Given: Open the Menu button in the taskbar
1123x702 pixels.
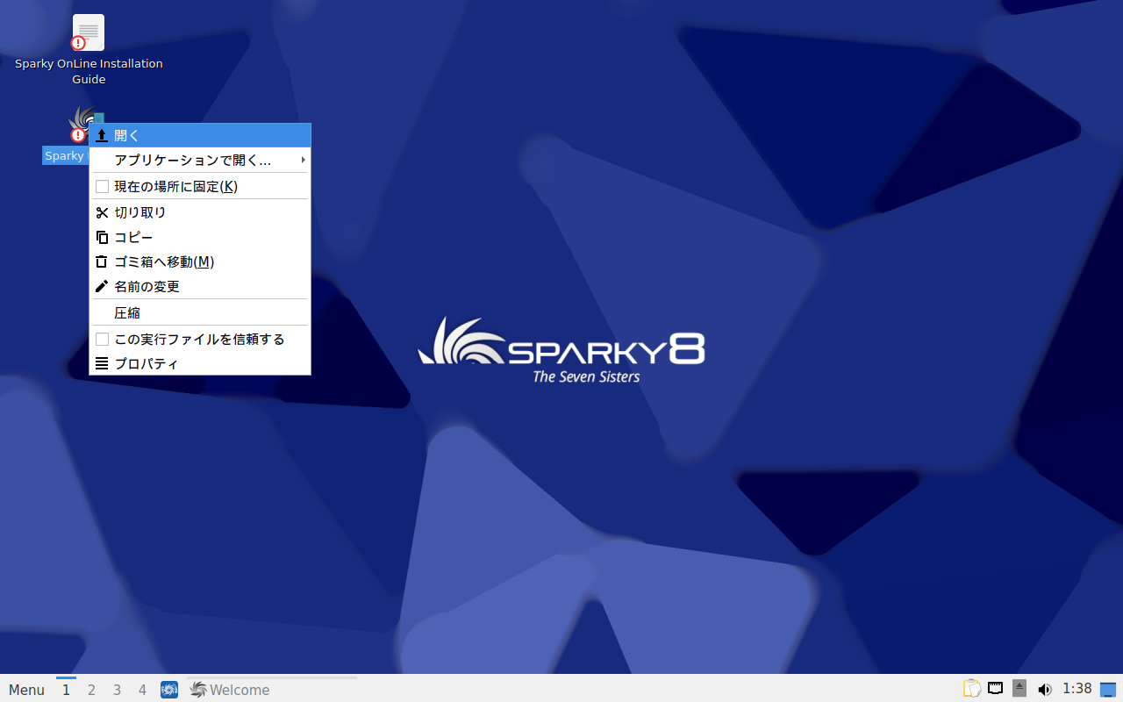Looking at the screenshot, I should click(26, 690).
